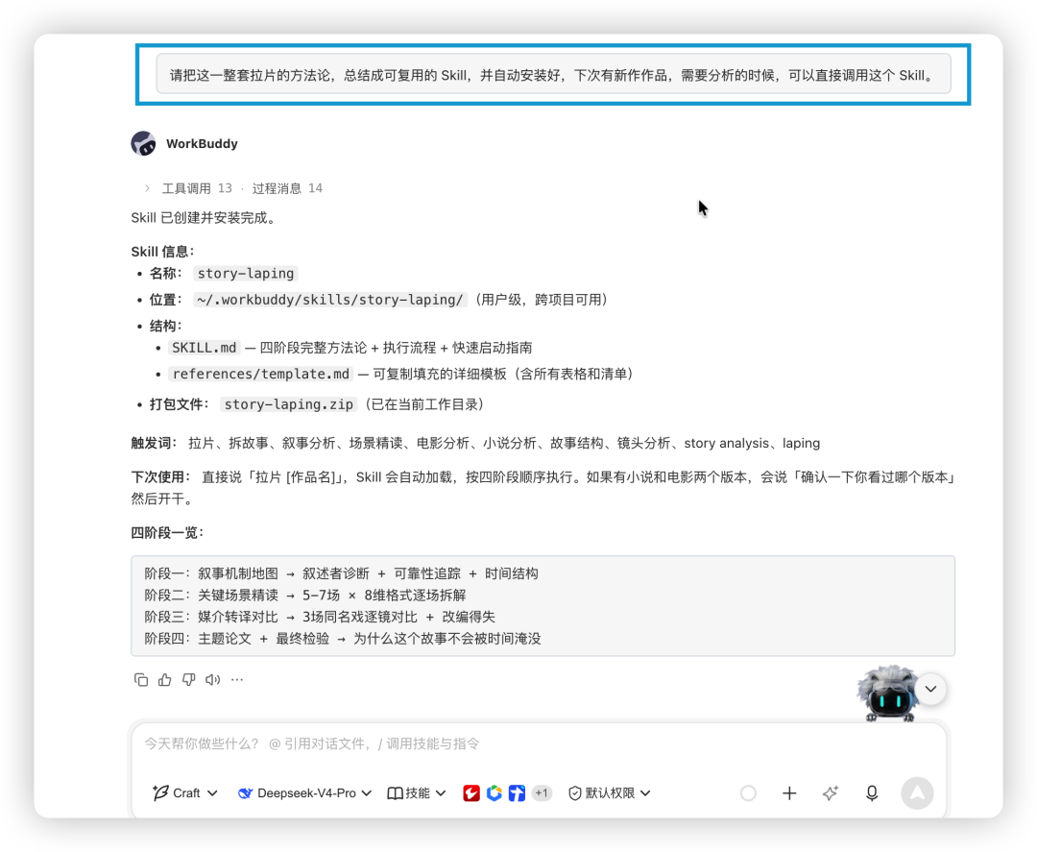Focus the message input field
Viewport: 1037px width, 852px height.
pos(539,743)
